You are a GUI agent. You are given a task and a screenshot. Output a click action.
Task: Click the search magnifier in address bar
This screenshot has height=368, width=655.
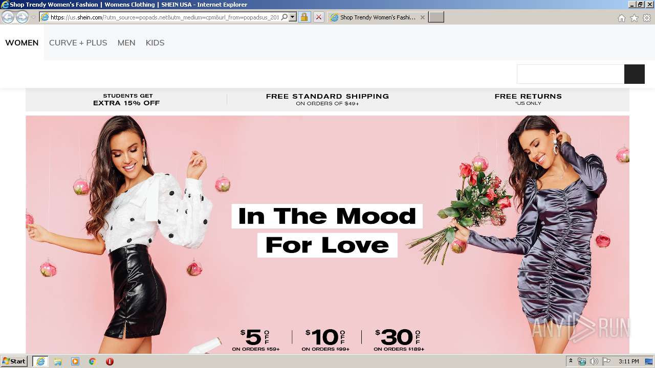click(x=285, y=17)
